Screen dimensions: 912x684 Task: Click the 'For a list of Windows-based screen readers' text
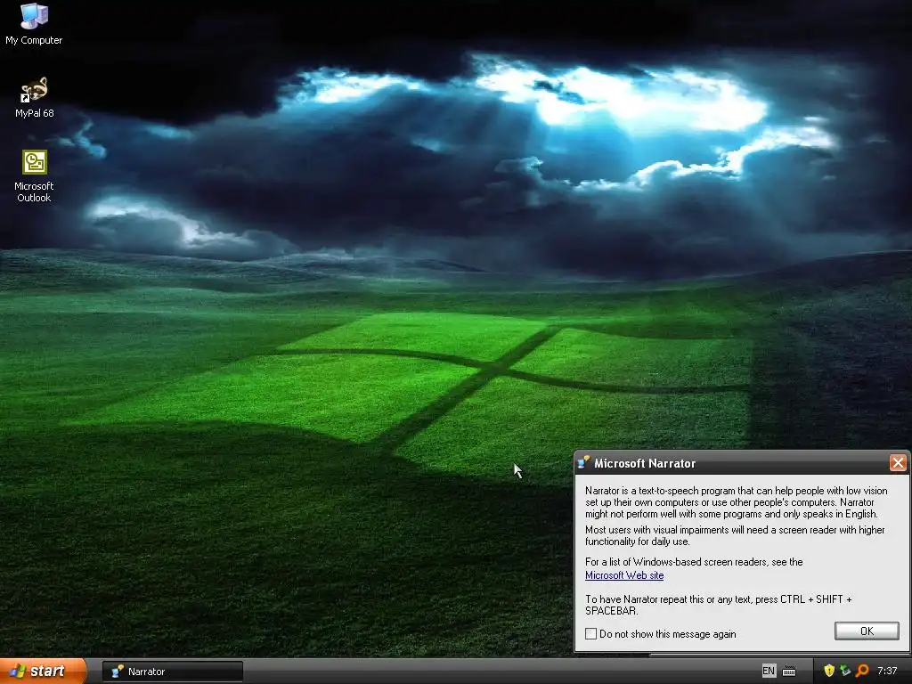click(694, 562)
